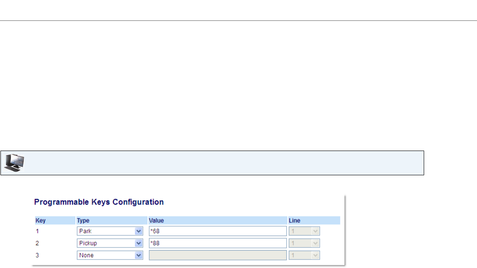Click key number 1 in Key column
Image resolution: width=477 pixels, height=268 pixels.
[x=38, y=231]
